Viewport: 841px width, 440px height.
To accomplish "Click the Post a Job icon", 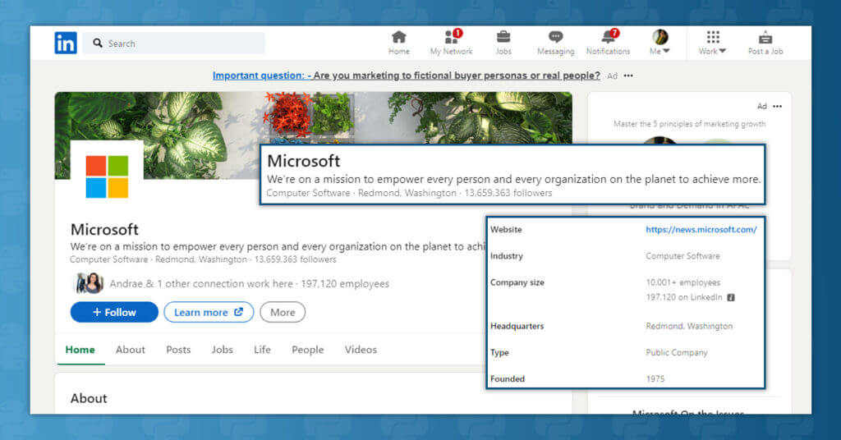I will click(x=765, y=38).
